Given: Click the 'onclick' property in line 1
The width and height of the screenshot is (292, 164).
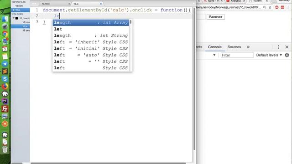Looking at the screenshot, I should (x=142, y=10).
